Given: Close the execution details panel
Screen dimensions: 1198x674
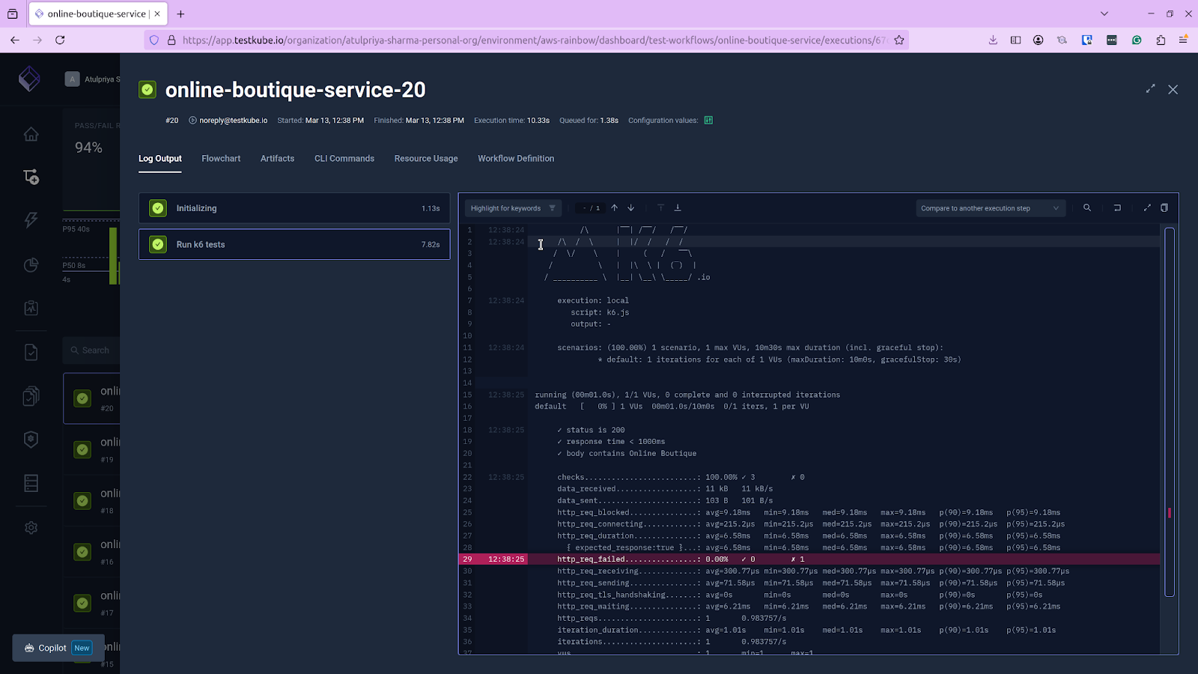Looking at the screenshot, I should [1173, 89].
